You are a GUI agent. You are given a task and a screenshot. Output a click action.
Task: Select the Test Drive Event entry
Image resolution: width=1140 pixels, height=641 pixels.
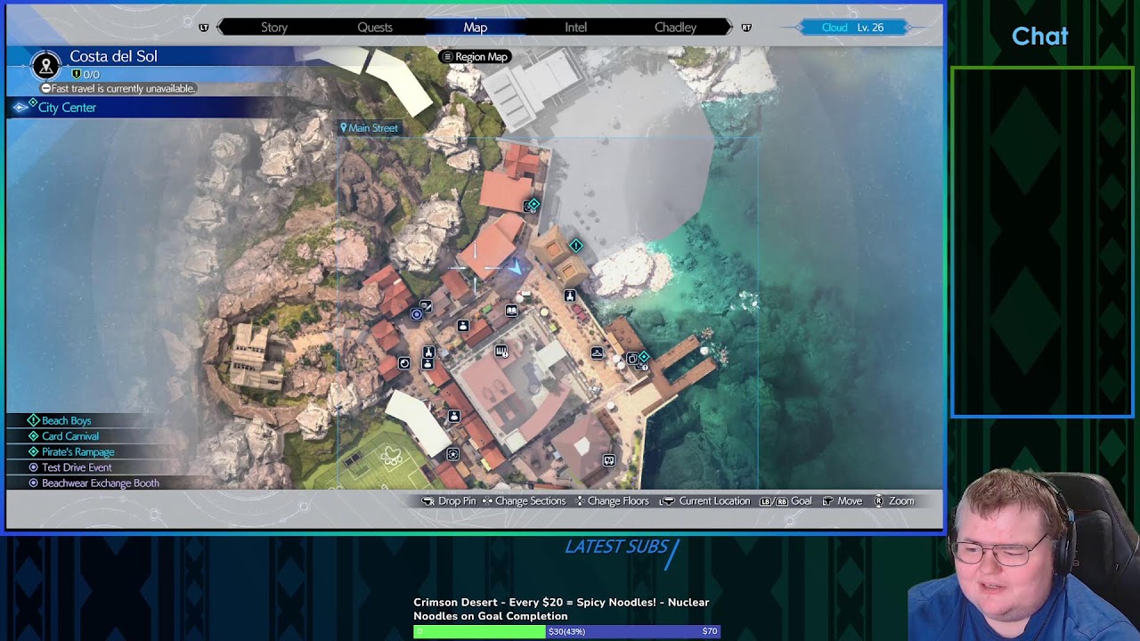[77, 467]
